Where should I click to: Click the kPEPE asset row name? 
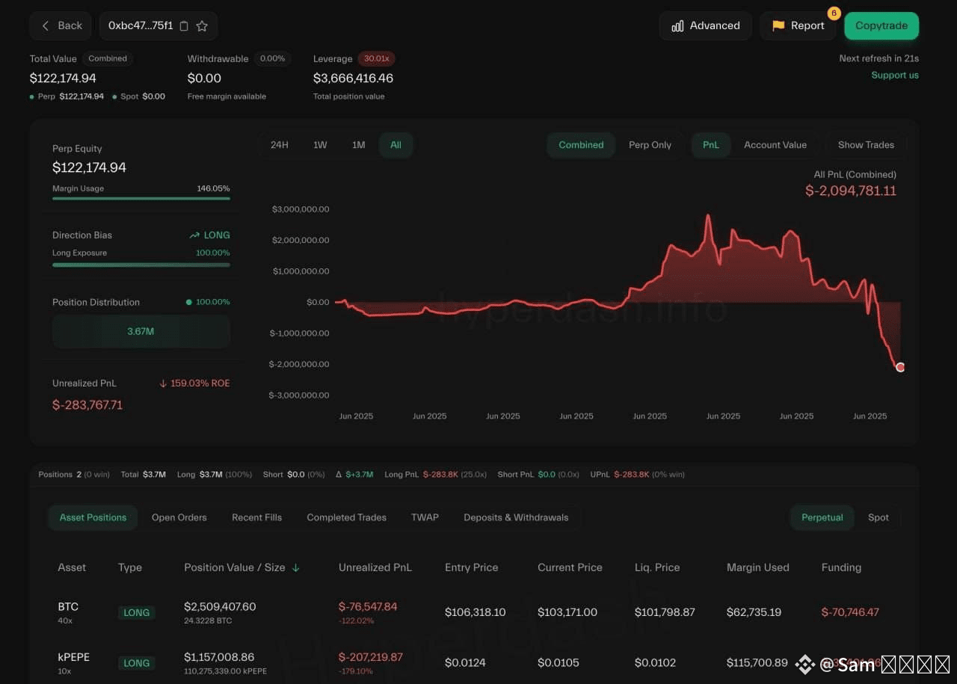(x=74, y=657)
